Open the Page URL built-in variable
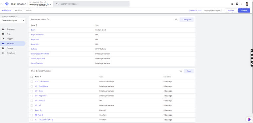Viewport: 253px width, 123px height. point(35,44)
